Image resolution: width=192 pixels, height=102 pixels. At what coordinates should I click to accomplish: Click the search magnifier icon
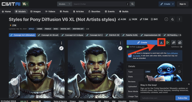[132, 4]
